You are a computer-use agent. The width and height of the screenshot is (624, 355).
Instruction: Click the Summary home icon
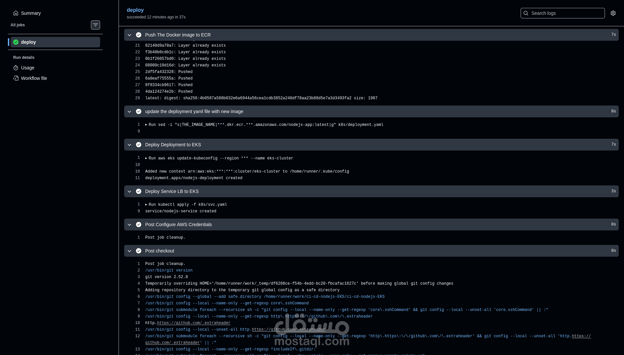pyautogui.click(x=16, y=13)
